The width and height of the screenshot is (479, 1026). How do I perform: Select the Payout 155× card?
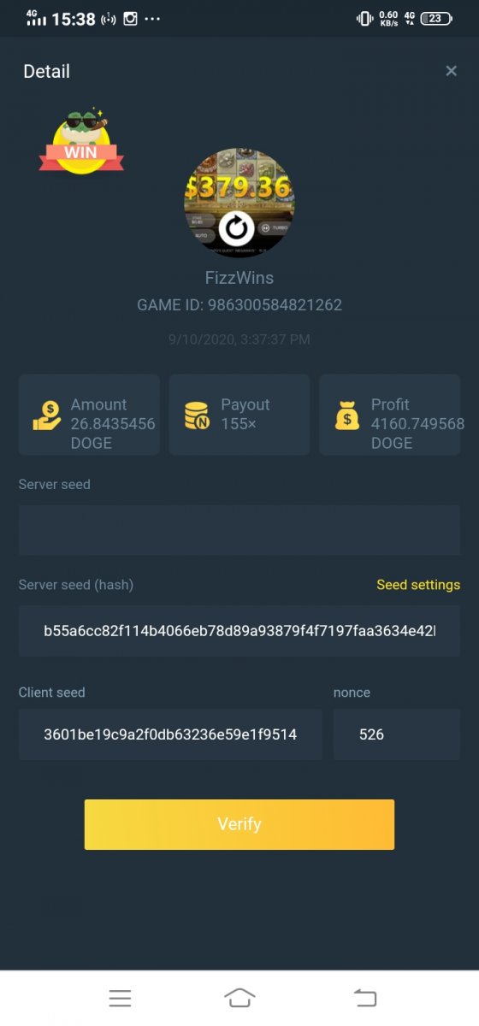pyautogui.click(x=239, y=415)
